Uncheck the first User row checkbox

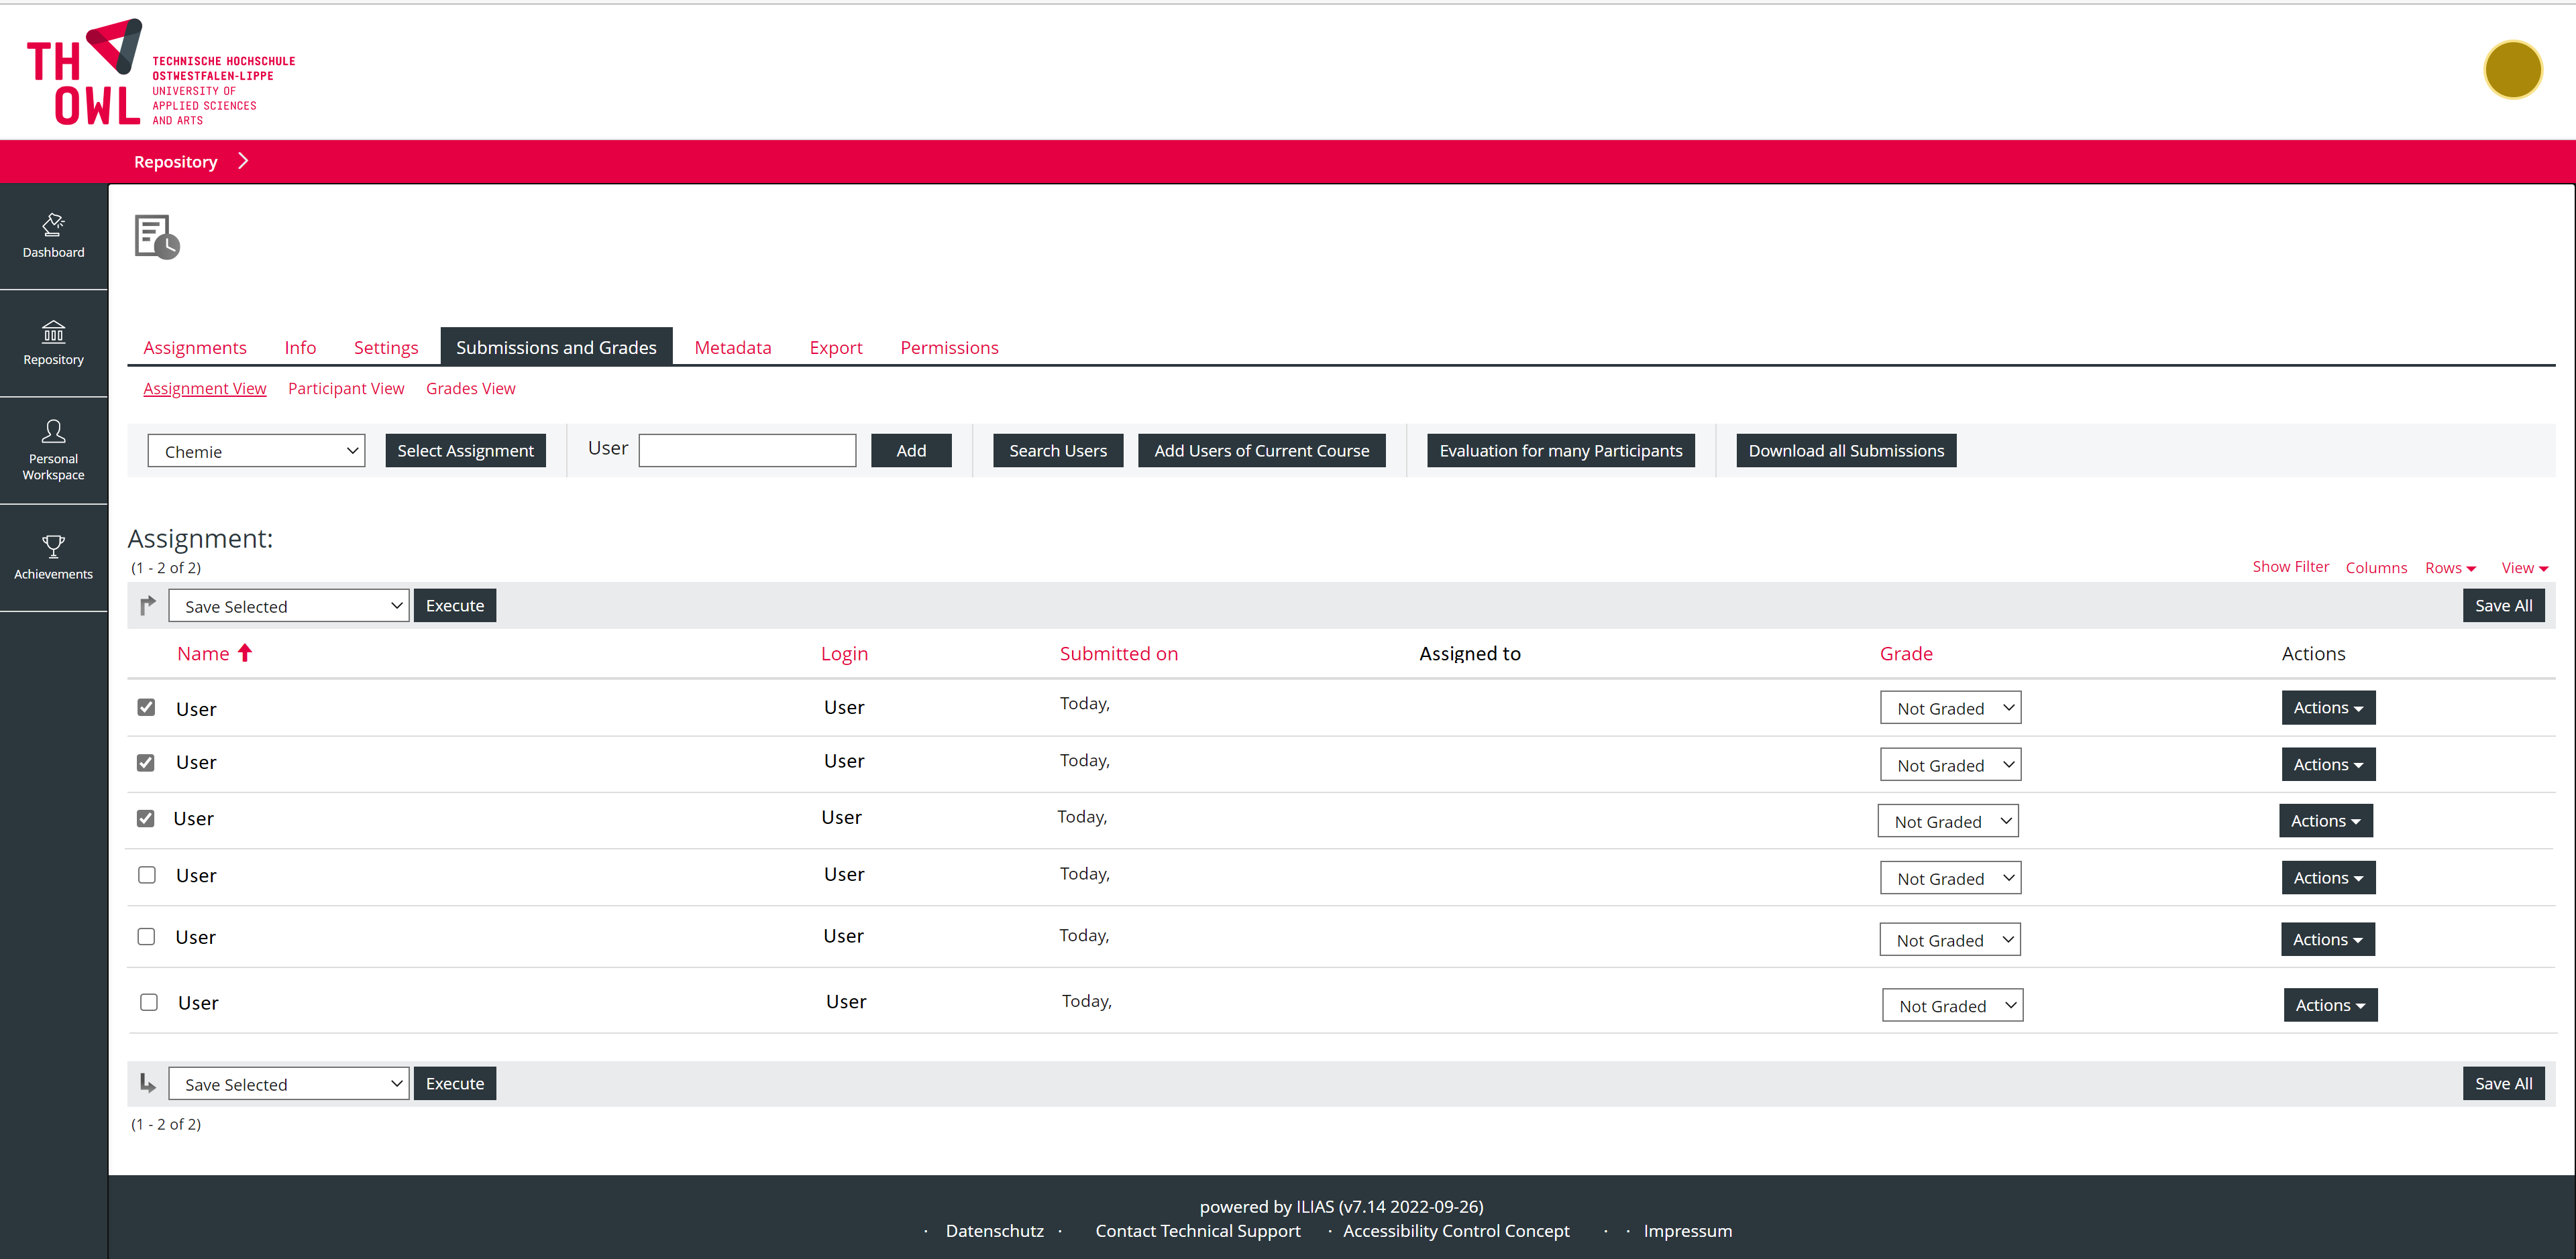(146, 707)
